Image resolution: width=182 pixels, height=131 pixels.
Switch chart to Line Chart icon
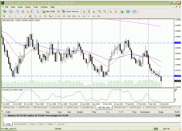(94, 11)
